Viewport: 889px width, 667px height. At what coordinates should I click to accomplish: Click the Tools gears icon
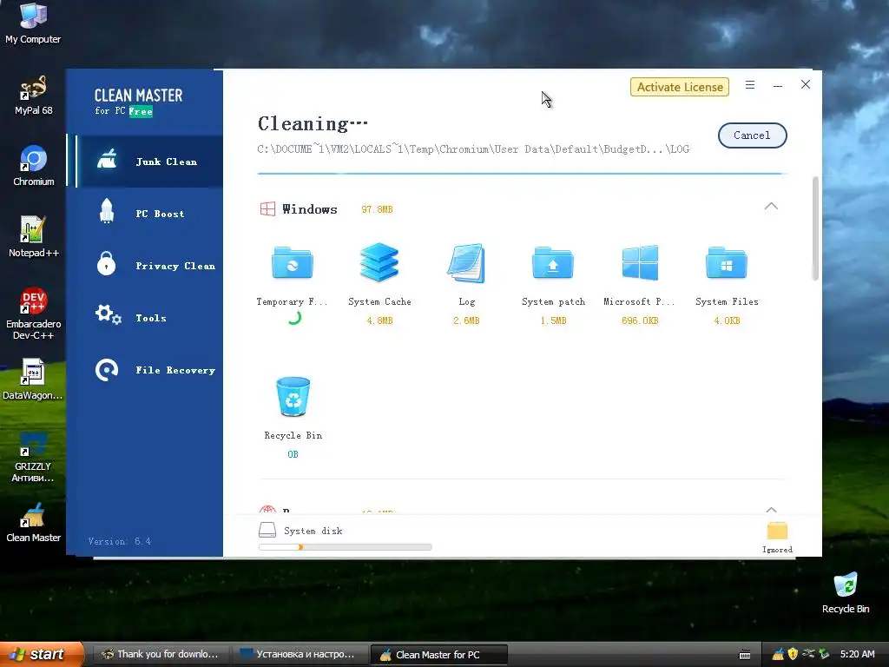[x=108, y=314]
